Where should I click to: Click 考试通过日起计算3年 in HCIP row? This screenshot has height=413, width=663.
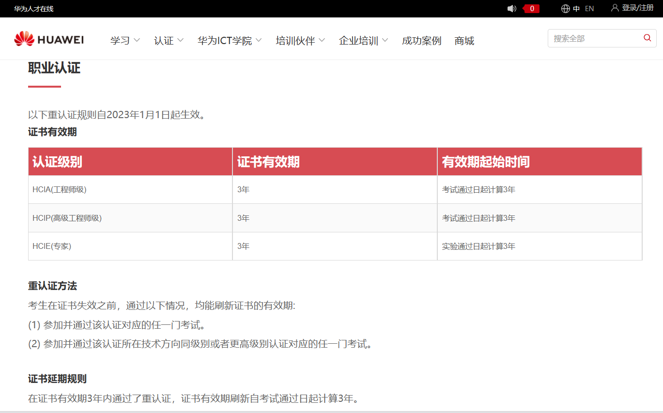pyautogui.click(x=478, y=218)
